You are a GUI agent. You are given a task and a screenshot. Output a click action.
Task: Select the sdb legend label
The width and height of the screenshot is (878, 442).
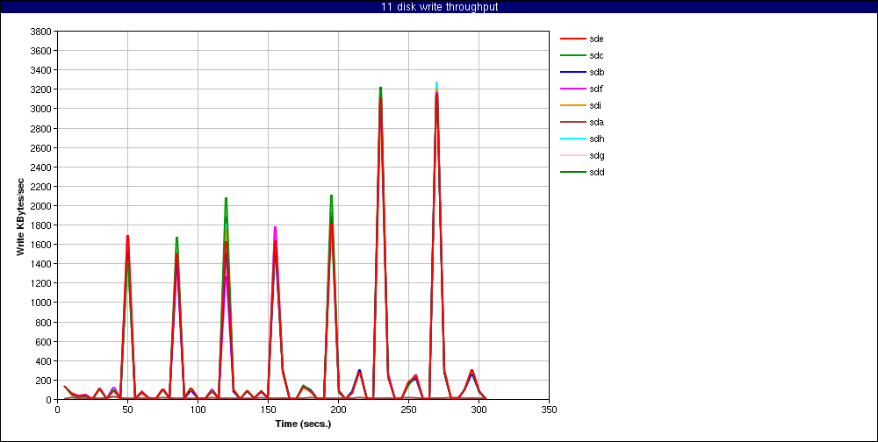pos(596,72)
